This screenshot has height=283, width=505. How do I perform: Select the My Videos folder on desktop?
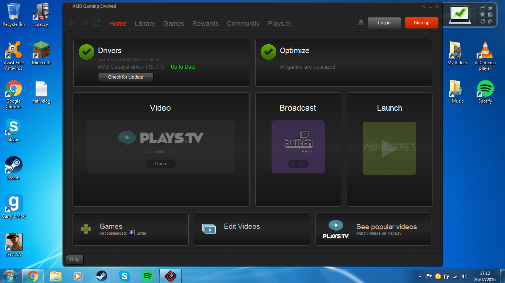458,53
